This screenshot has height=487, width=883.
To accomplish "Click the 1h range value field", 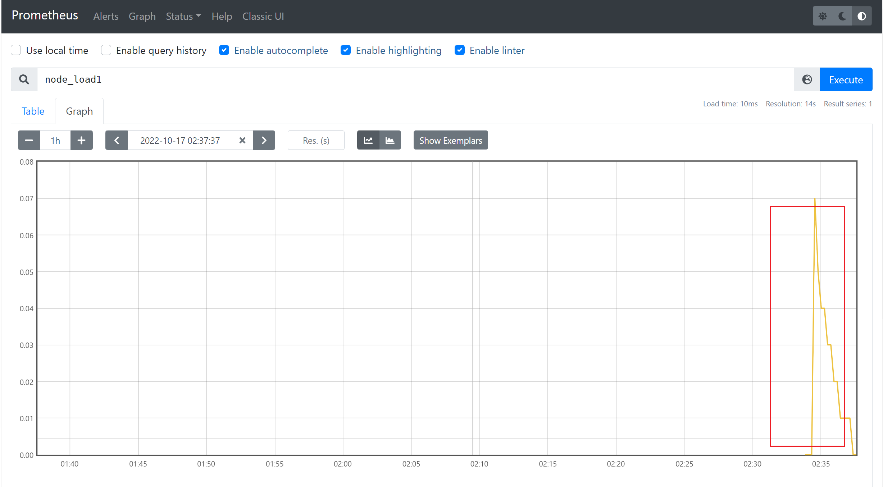I will click(55, 140).
